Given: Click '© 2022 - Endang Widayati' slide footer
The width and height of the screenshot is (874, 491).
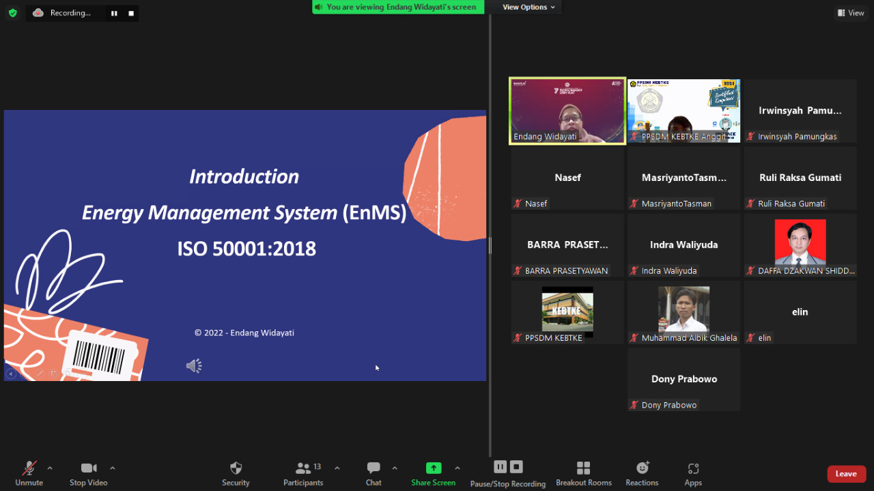Looking at the screenshot, I should 244,333.
